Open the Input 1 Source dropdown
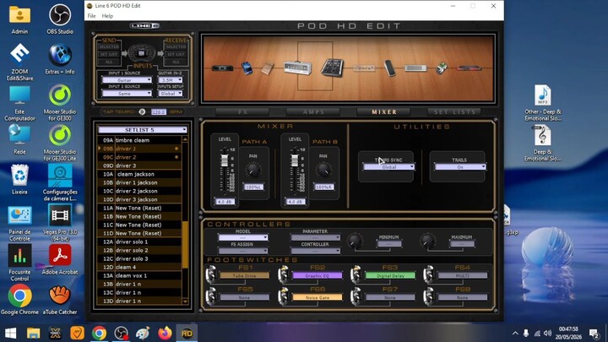The image size is (608, 342). (x=127, y=80)
